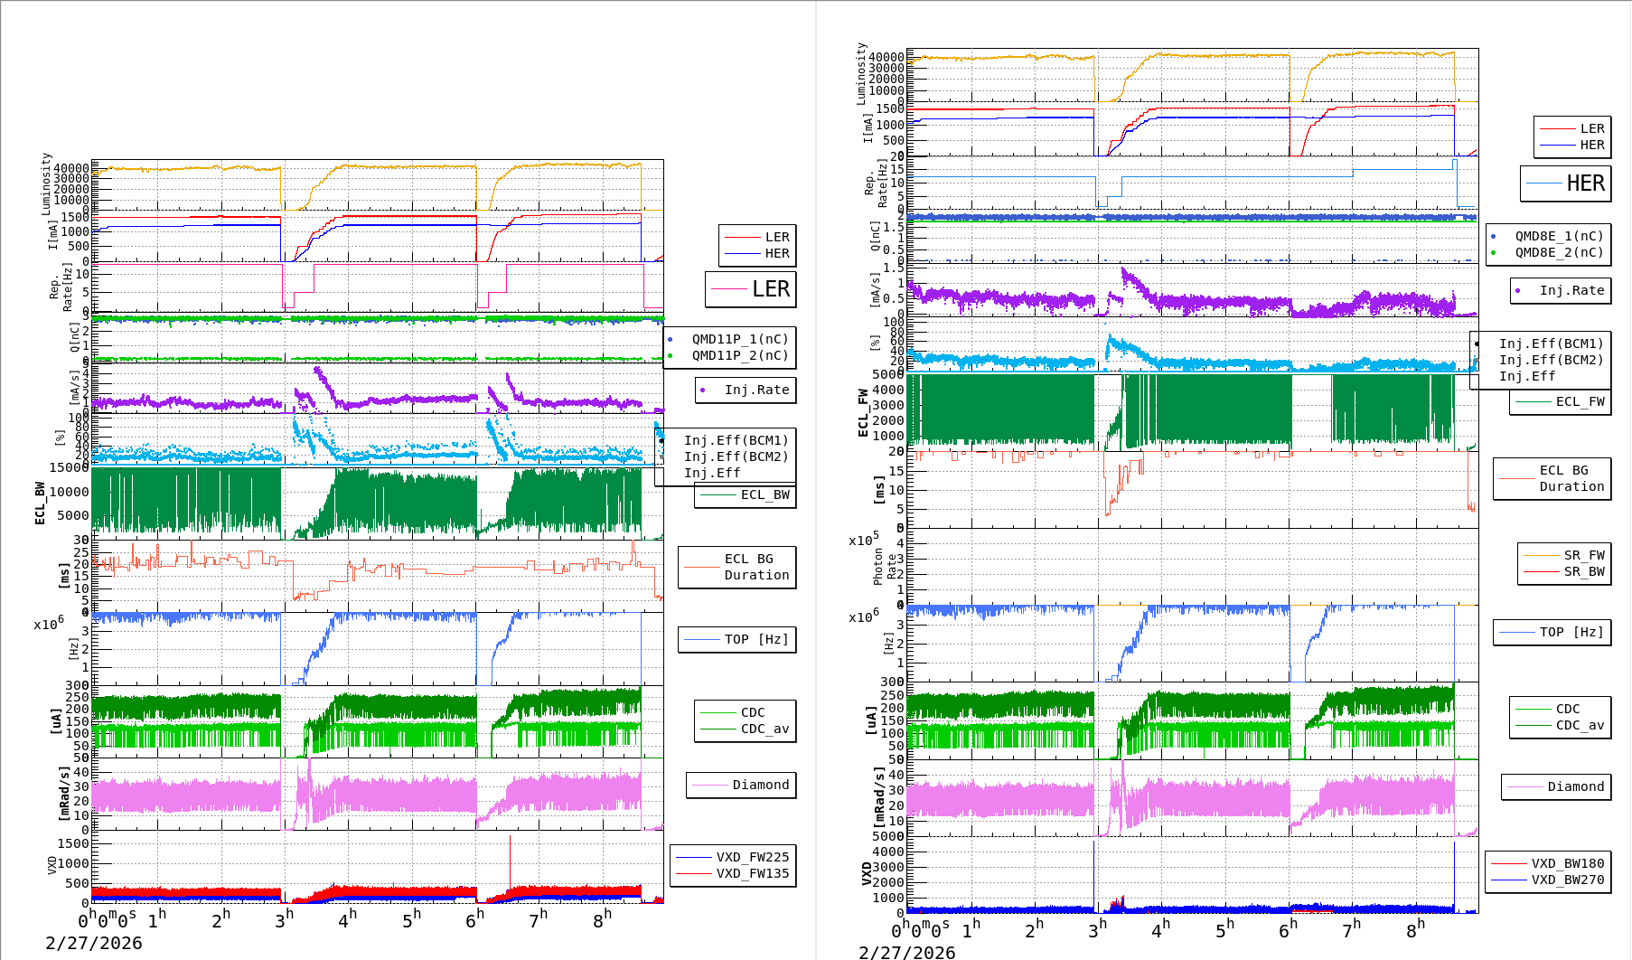The height and width of the screenshot is (960, 1632).
Task: Click the VXD_FW225 legend entry
Action: point(752,857)
